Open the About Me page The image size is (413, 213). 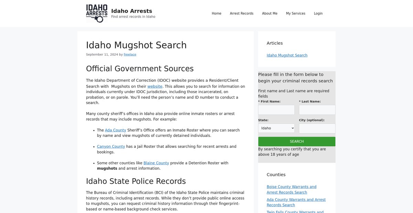(x=269, y=13)
